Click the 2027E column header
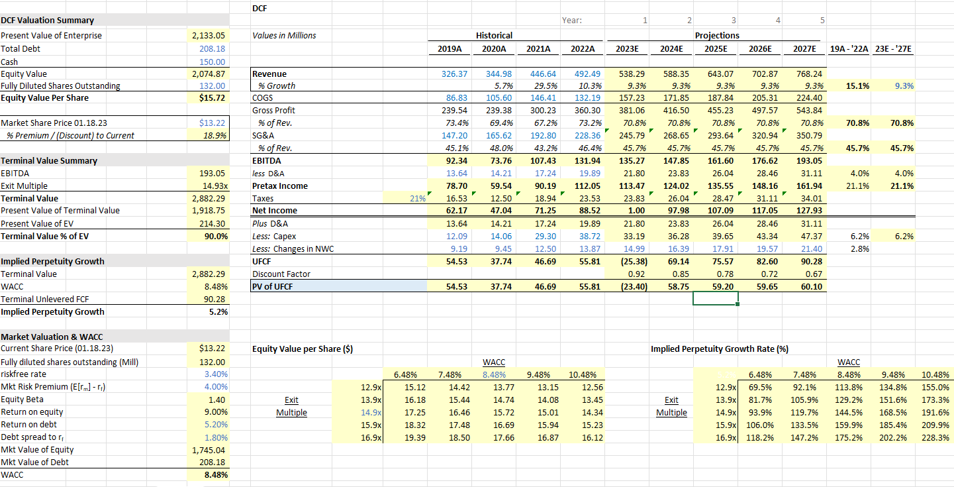This screenshot has width=954, height=487. (805, 48)
